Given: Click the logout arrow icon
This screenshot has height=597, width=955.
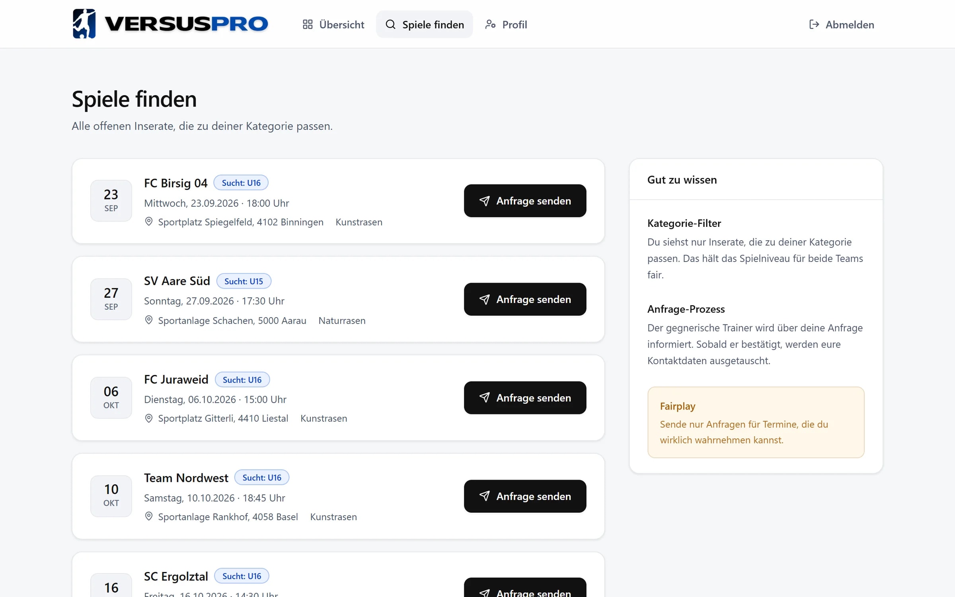Looking at the screenshot, I should [x=814, y=24].
